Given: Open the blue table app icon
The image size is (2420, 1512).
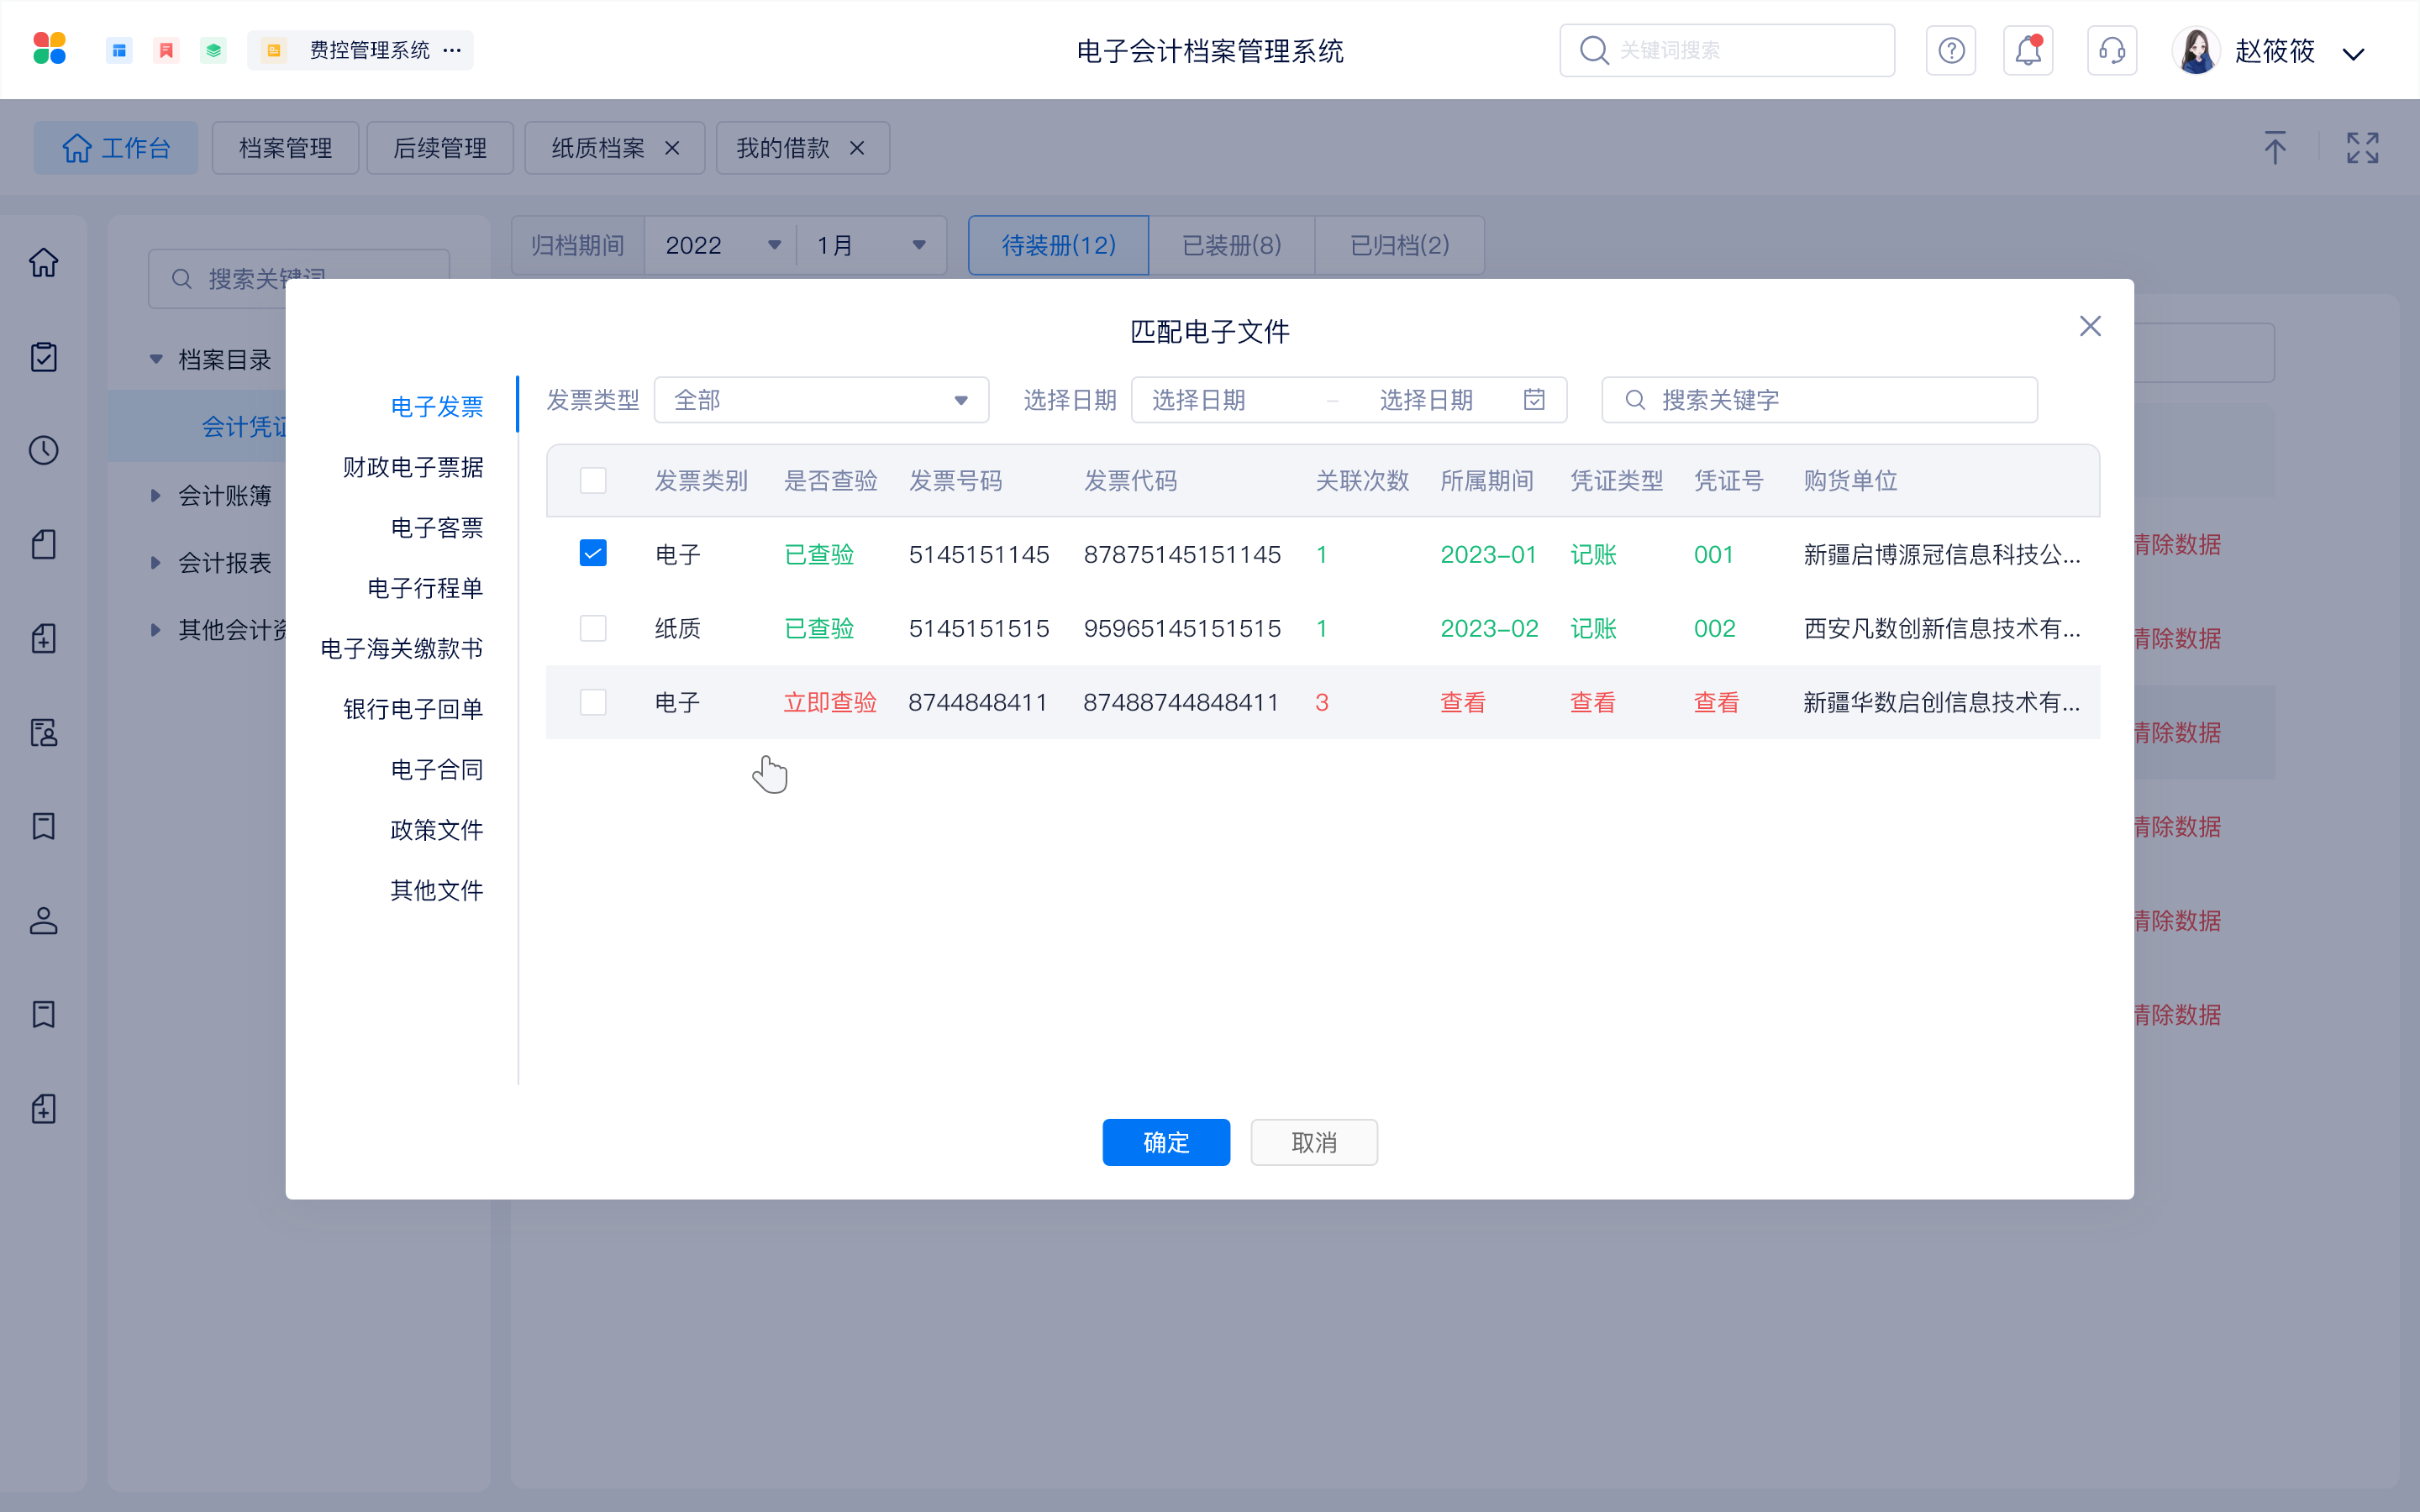Looking at the screenshot, I should 119,50.
